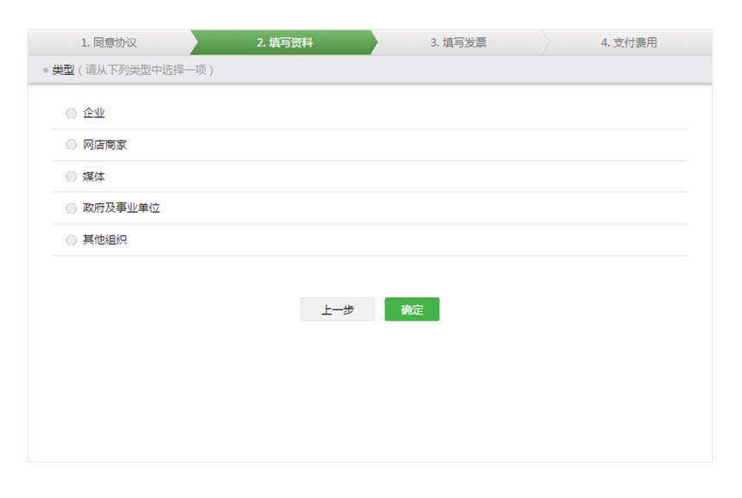Pick the 政府及事业单位 radio button
The width and height of the screenshot is (742, 498).
(x=71, y=208)
